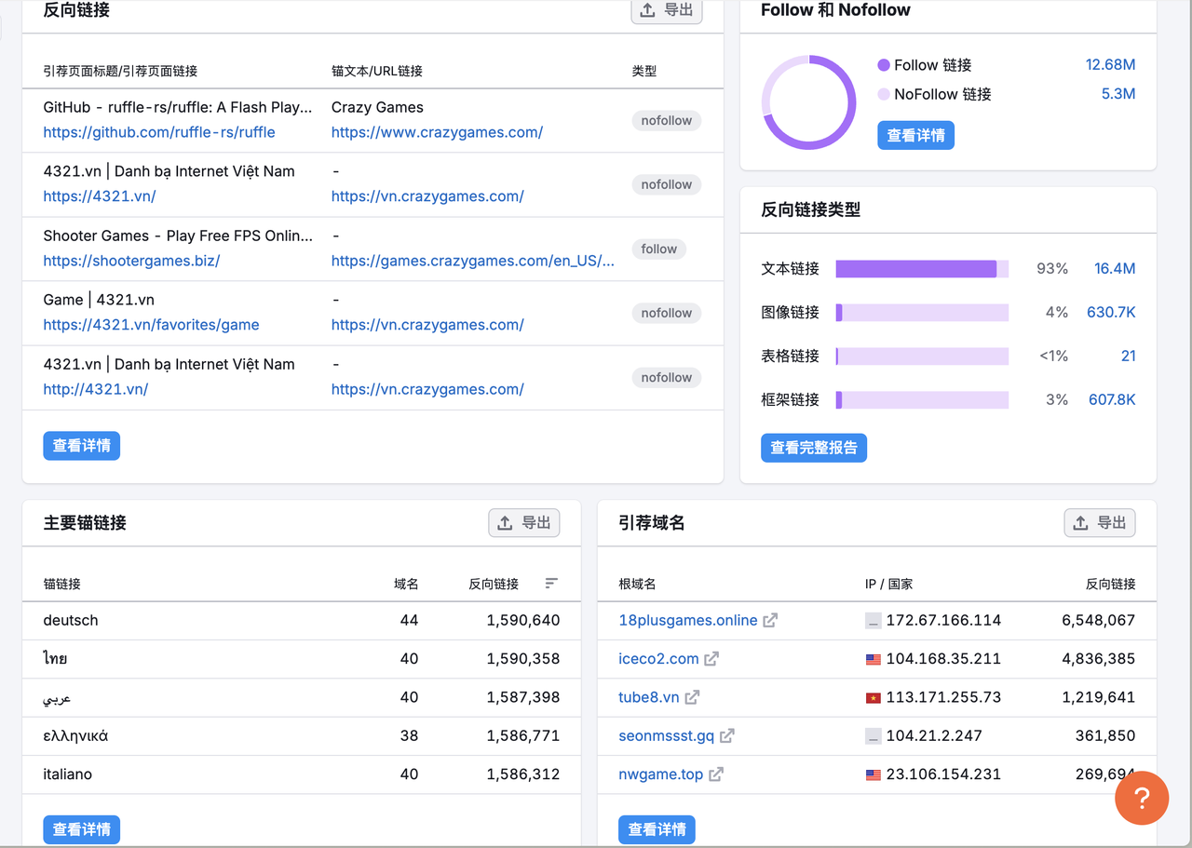Export the 主要锚链接 table
The height and width of the screenshot is (848, 1192).
[524, 523]
